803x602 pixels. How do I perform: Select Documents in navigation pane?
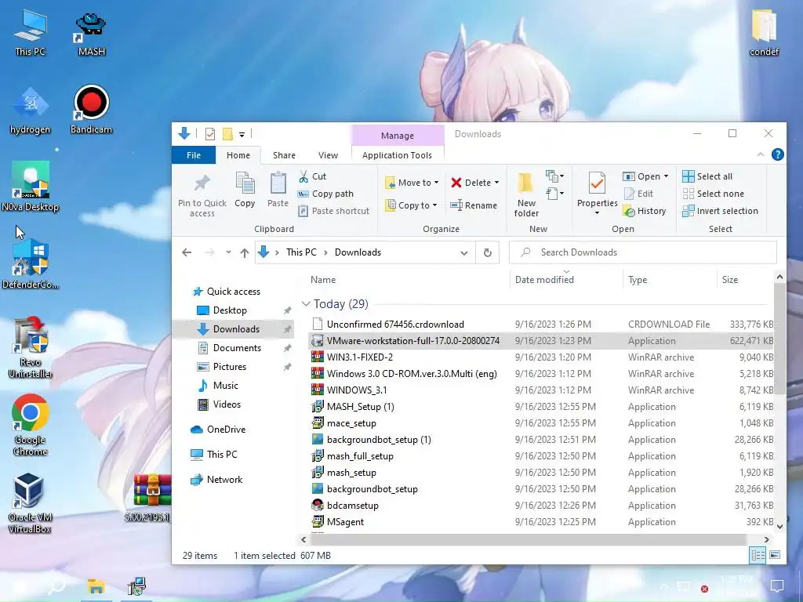(x=237, y=348)
